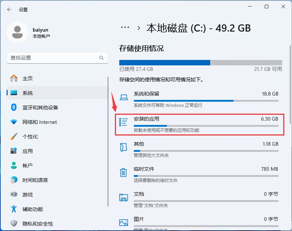Open 蓝牙和其他设备 settings
This screenshot has width=292, height=231.
point(57,107)
